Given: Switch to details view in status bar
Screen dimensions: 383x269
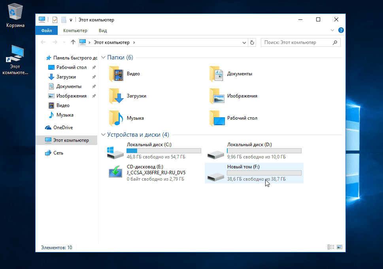Looking at the screenshot, I should pyautogui.click(x=331, y=247).
